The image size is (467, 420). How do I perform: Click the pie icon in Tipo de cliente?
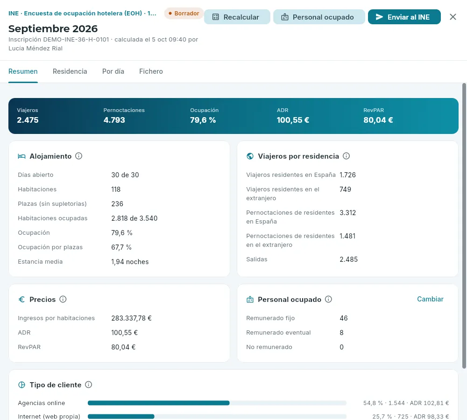pyautogui.click(x=21, y=385)
